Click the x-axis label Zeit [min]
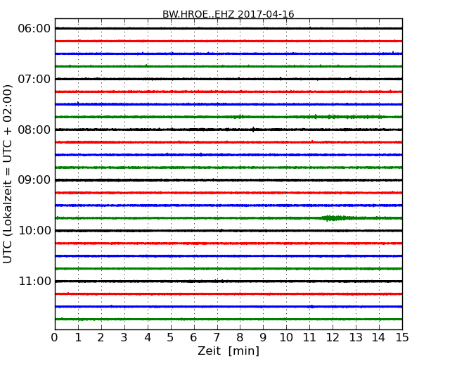 [x=228, y=351]
